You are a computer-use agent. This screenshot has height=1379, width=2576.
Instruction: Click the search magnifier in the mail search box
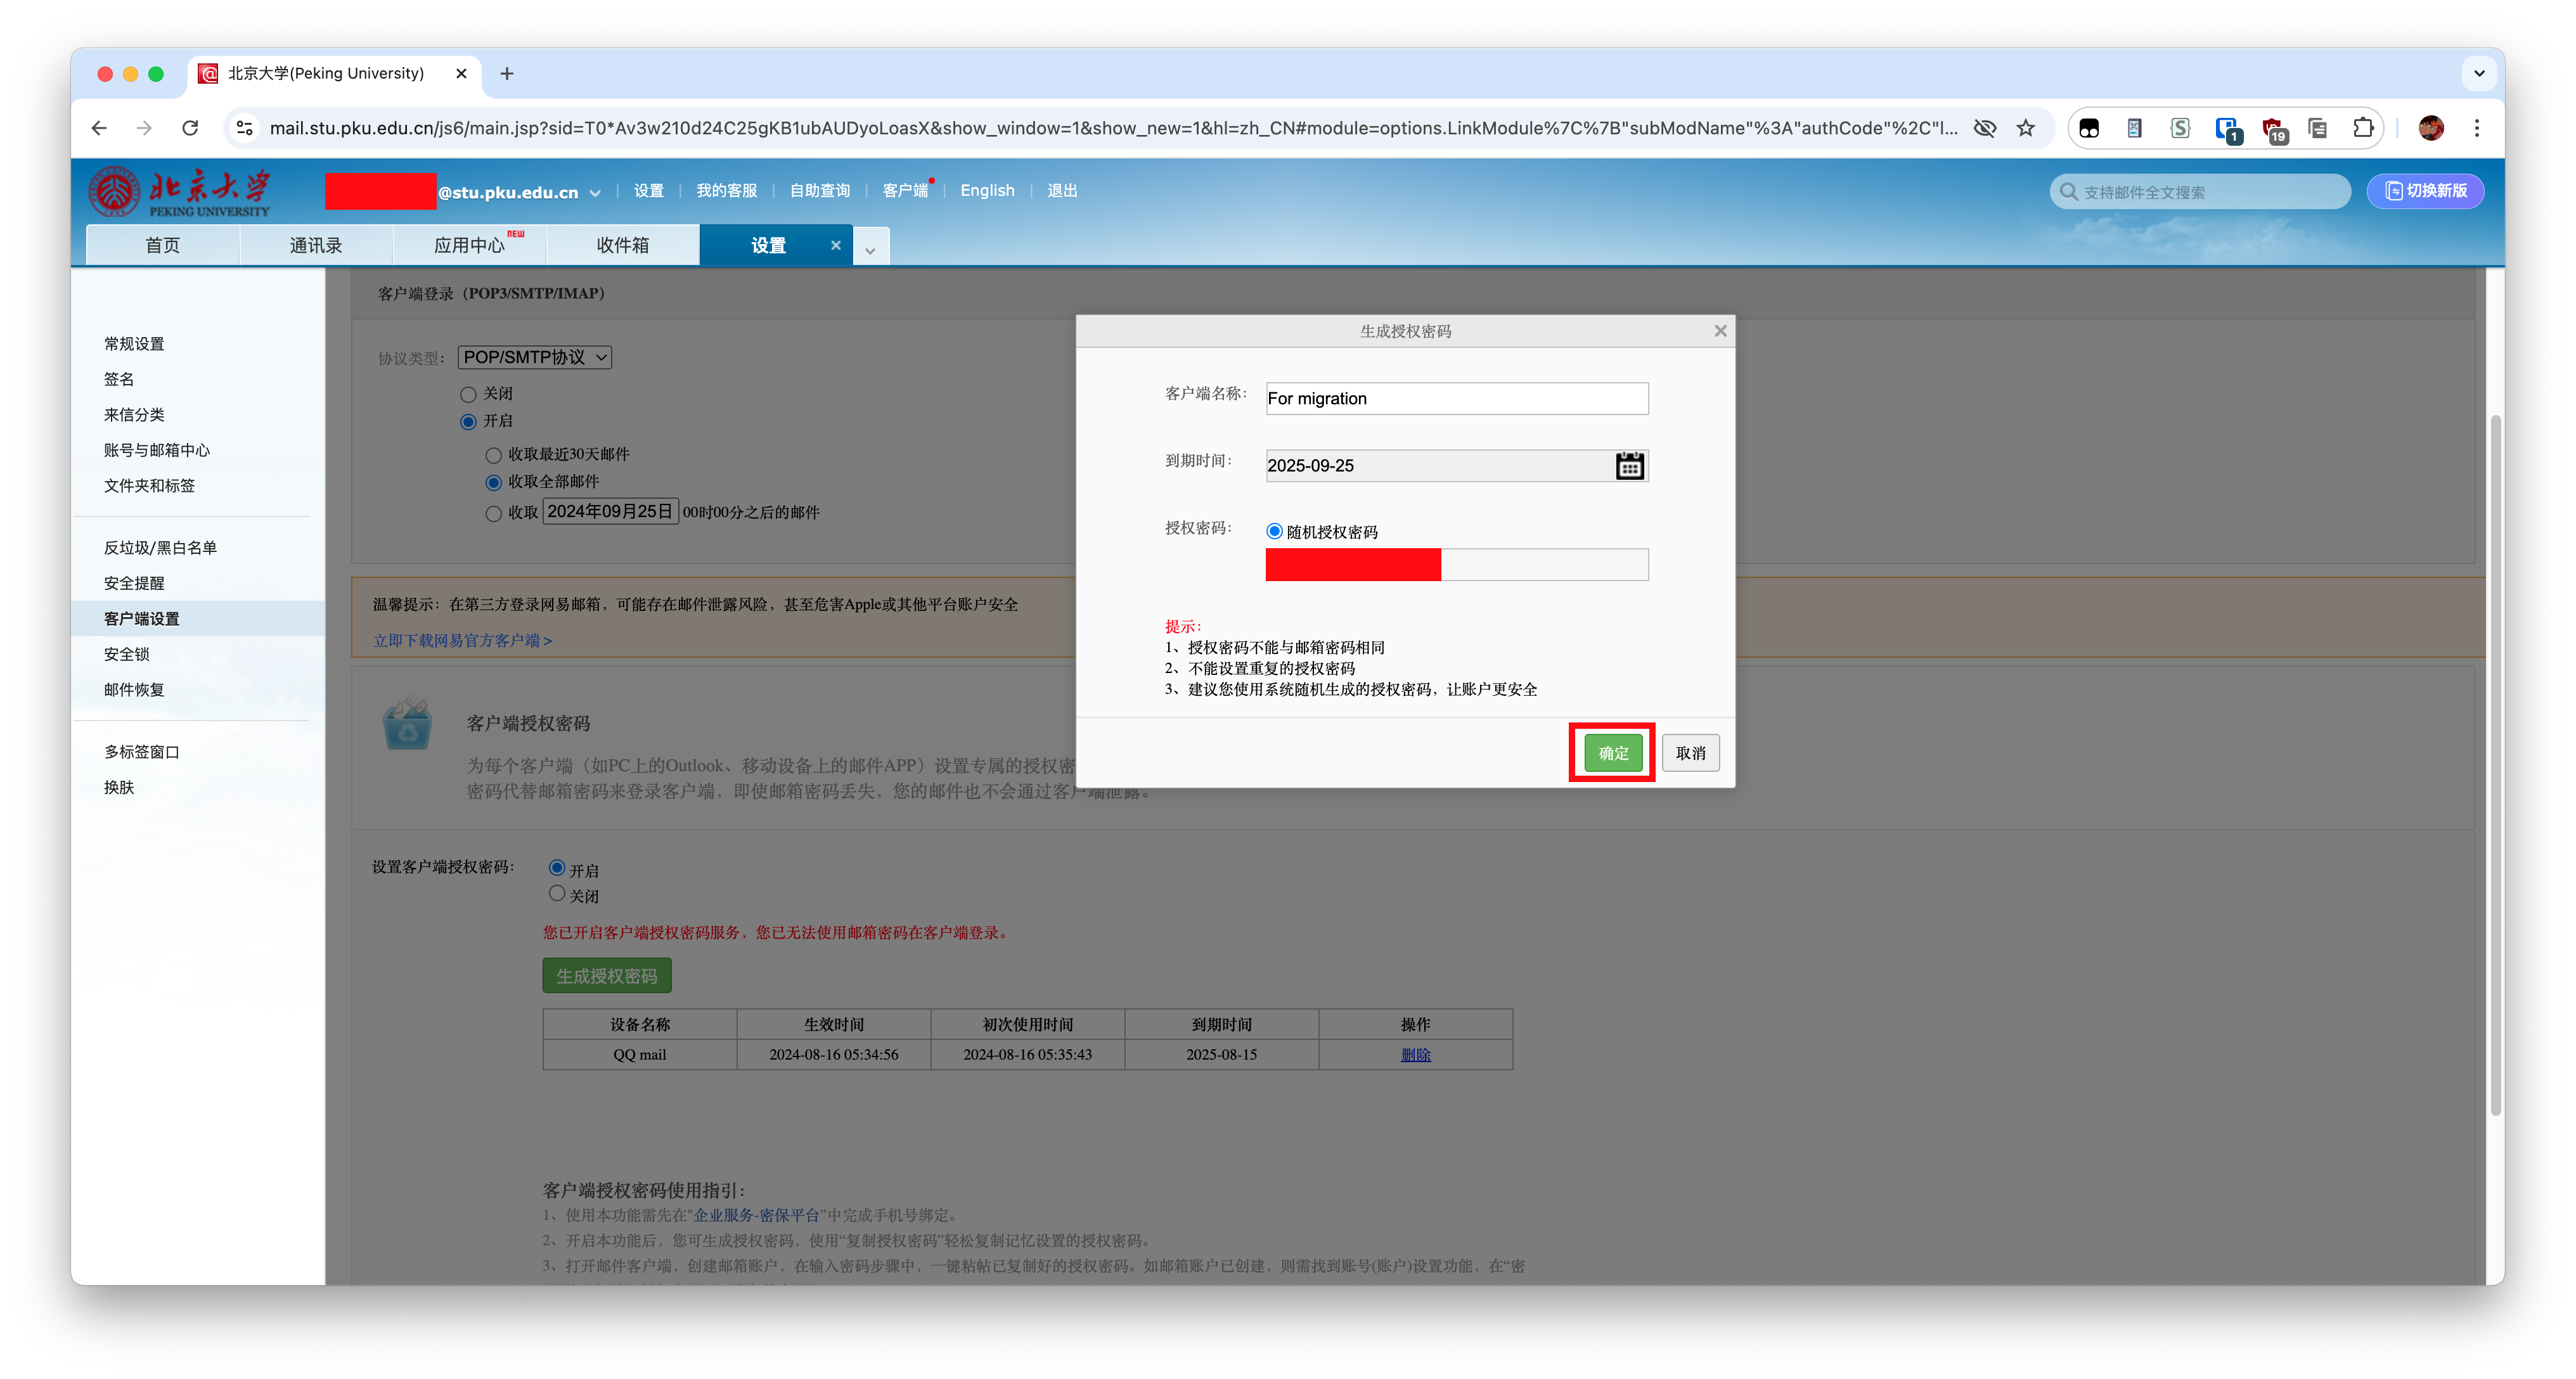(x=2068, y=191)
